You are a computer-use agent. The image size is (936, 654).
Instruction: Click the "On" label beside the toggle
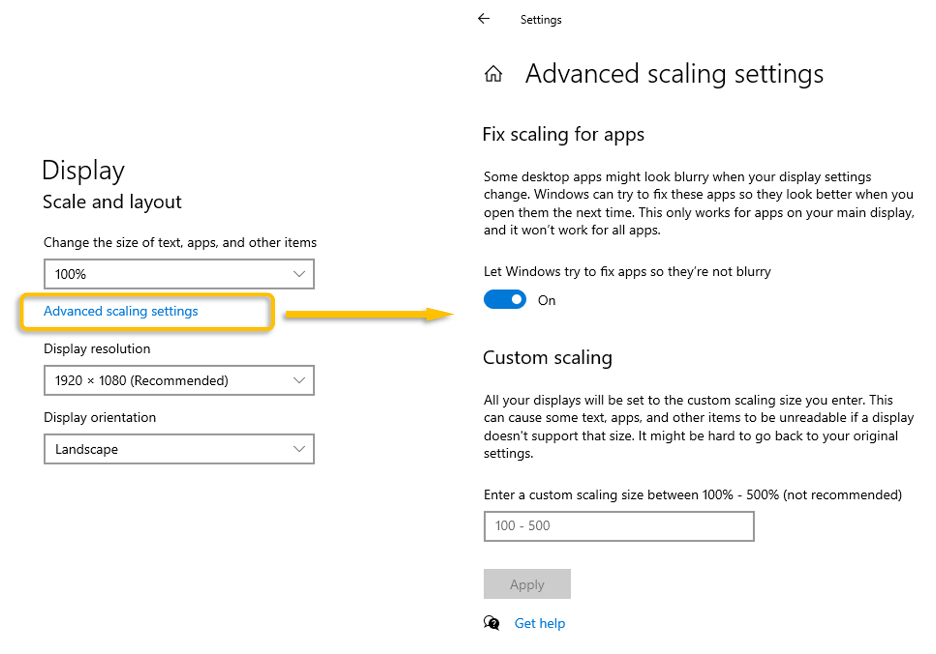546,301
